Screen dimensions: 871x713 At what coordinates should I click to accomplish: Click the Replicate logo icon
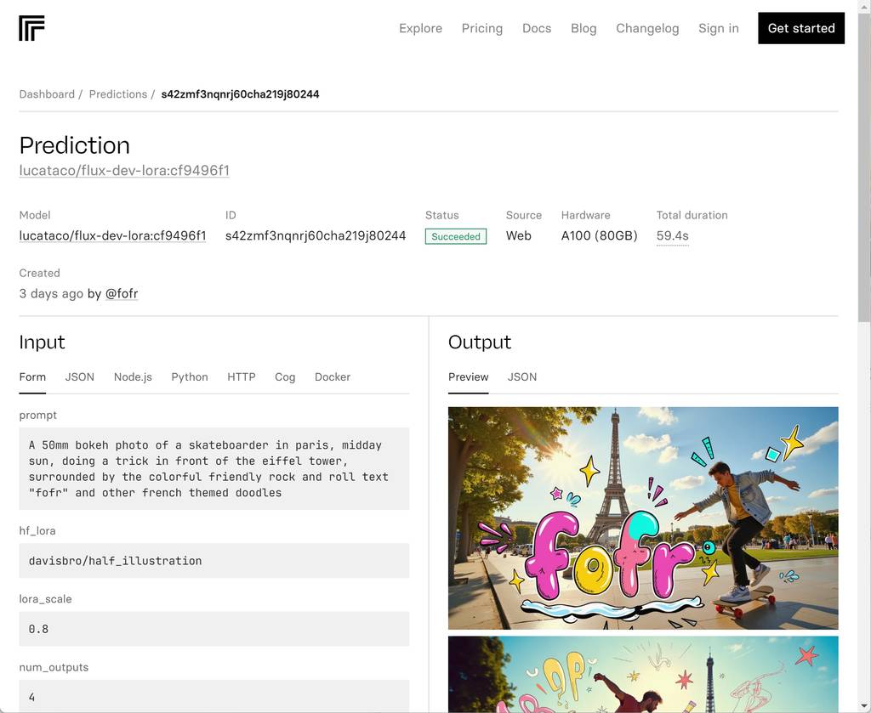pos(31,28)
